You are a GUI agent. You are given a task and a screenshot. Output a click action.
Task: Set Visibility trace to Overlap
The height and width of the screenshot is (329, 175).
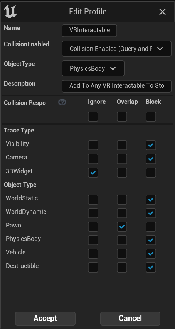(122, 145)
